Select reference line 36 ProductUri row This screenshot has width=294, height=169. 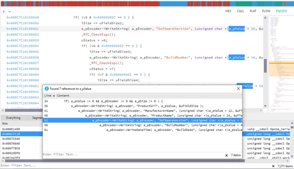(x=142, y=106)
